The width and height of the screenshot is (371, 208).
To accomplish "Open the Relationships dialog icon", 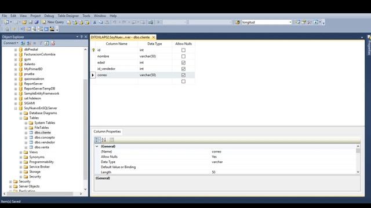I will pos(22,29).
